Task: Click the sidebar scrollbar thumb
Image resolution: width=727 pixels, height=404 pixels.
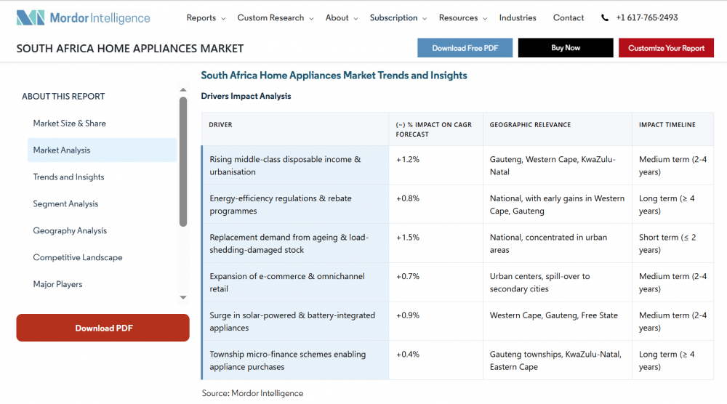Action: click(183, 160)
